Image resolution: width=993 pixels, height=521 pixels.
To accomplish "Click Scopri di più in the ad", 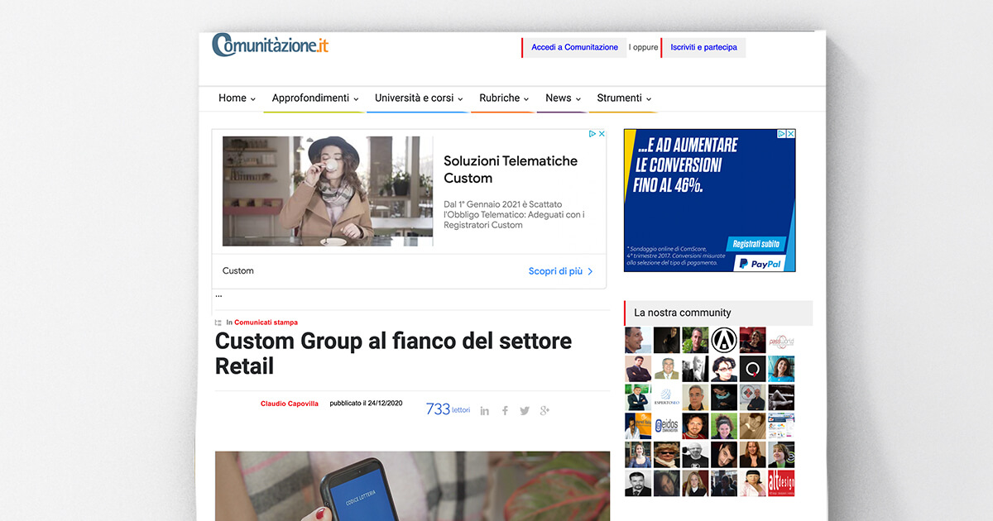I will (x=561, y=271).
